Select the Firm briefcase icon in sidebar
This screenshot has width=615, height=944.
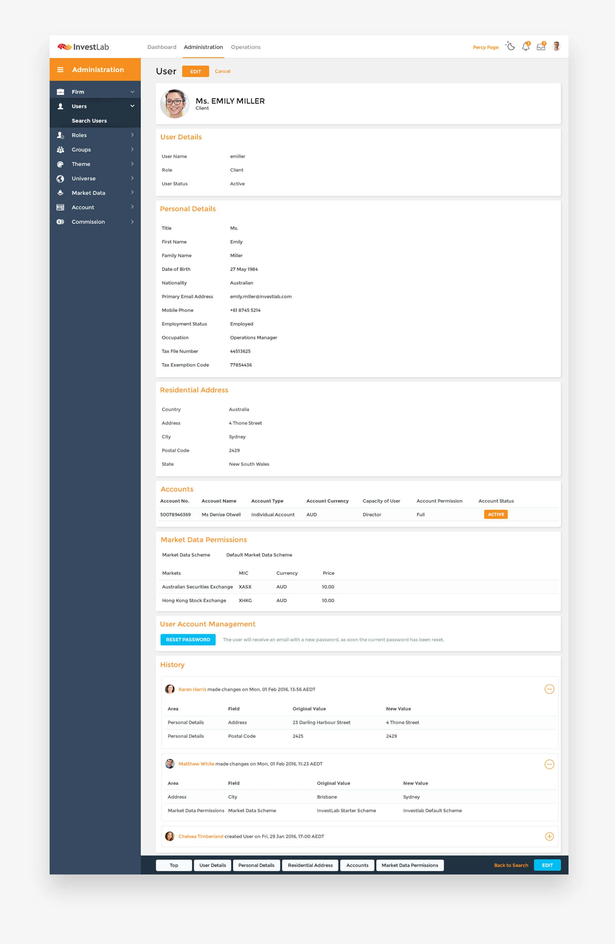[60, 91]
